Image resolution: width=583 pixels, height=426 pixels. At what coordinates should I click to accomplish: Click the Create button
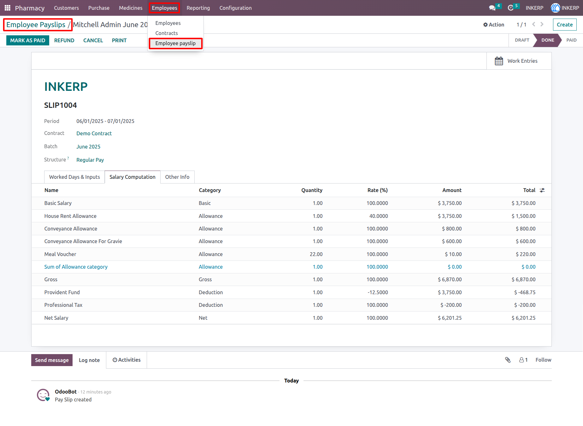click(565, 25)
